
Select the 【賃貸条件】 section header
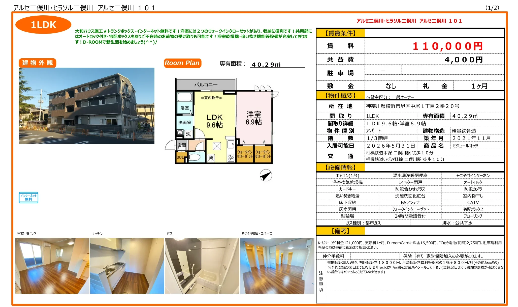(x=340, y=33)
